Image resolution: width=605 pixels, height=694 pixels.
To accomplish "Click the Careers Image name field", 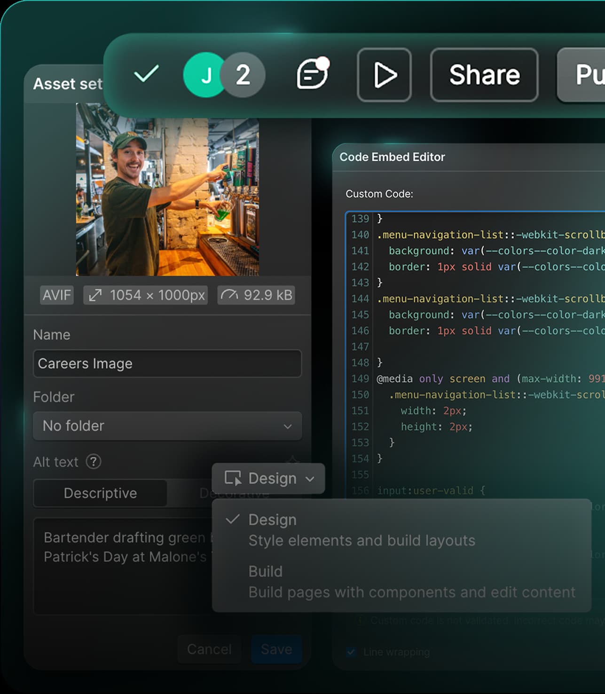I will [167, 363].
